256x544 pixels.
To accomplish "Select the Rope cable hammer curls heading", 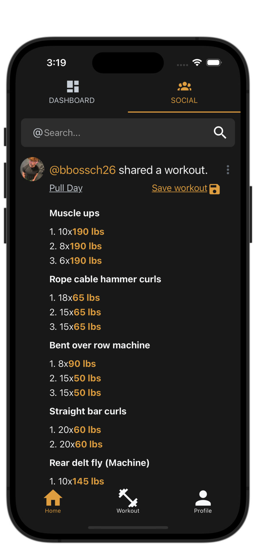I will coord(105,279).
